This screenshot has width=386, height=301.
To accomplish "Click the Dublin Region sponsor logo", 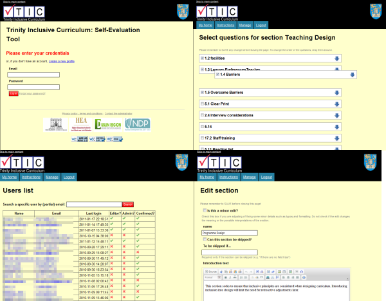I will point(108,125).
